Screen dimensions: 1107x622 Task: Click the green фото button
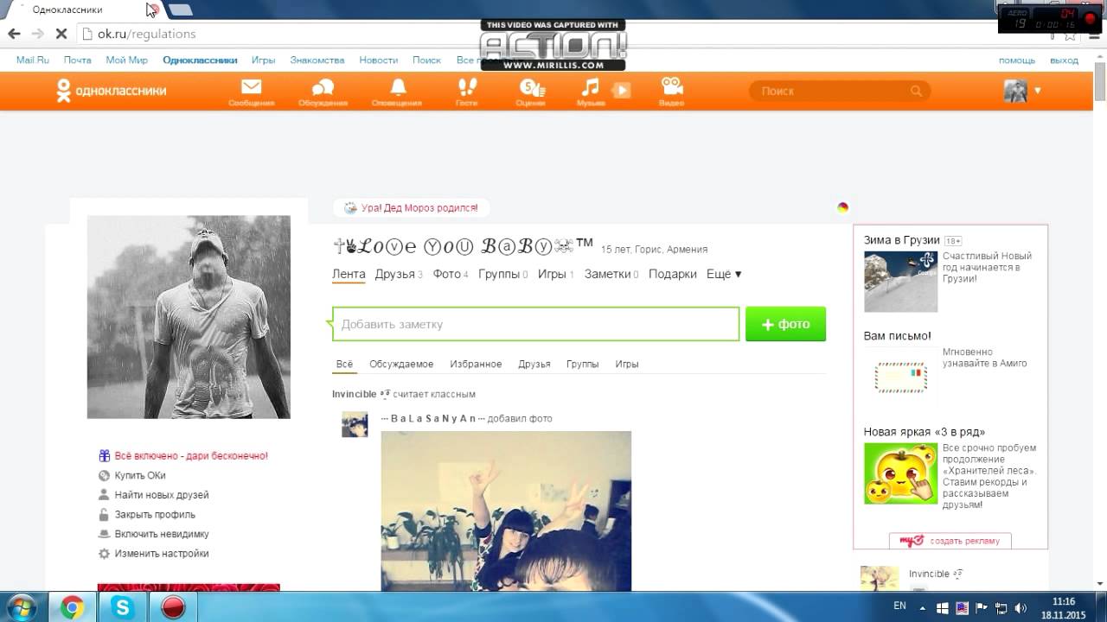785,324
